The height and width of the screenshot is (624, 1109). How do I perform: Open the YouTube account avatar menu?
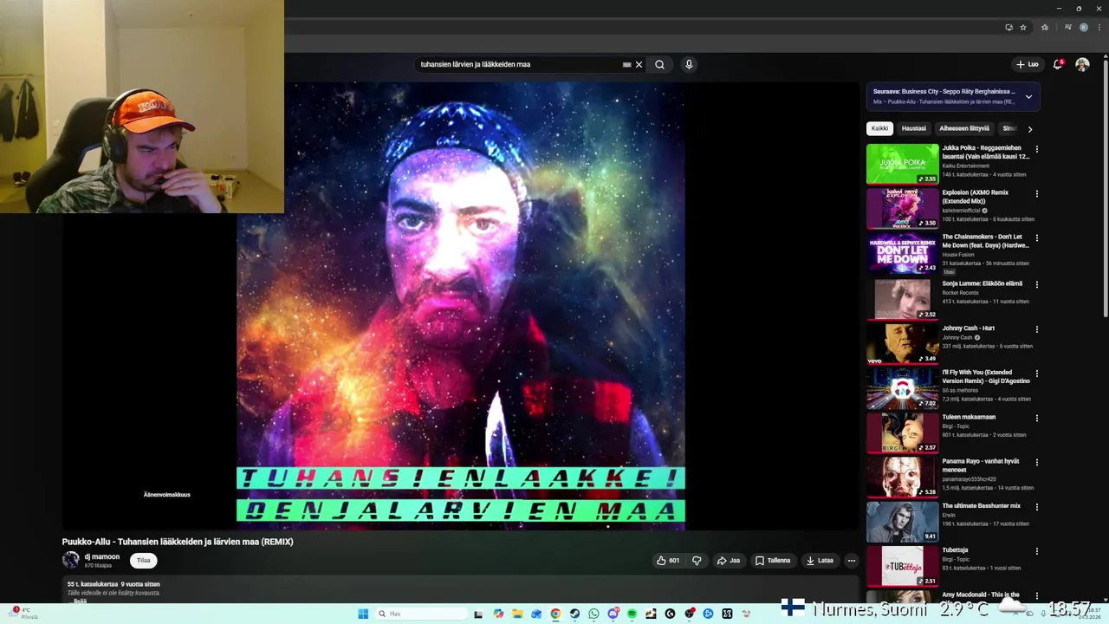[x=1082, y=64]
